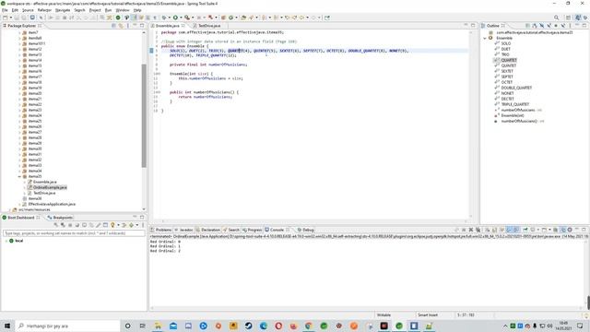
Task: Collapse Ensemble enum in Outline
Action: tap(485, 38)
